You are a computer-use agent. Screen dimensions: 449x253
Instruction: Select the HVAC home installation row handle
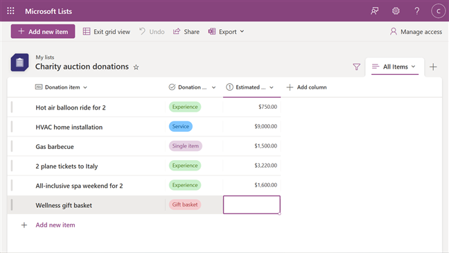12,126
